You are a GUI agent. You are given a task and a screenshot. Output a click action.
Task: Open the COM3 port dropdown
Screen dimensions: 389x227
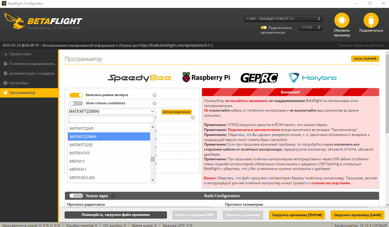pos(283,18)
